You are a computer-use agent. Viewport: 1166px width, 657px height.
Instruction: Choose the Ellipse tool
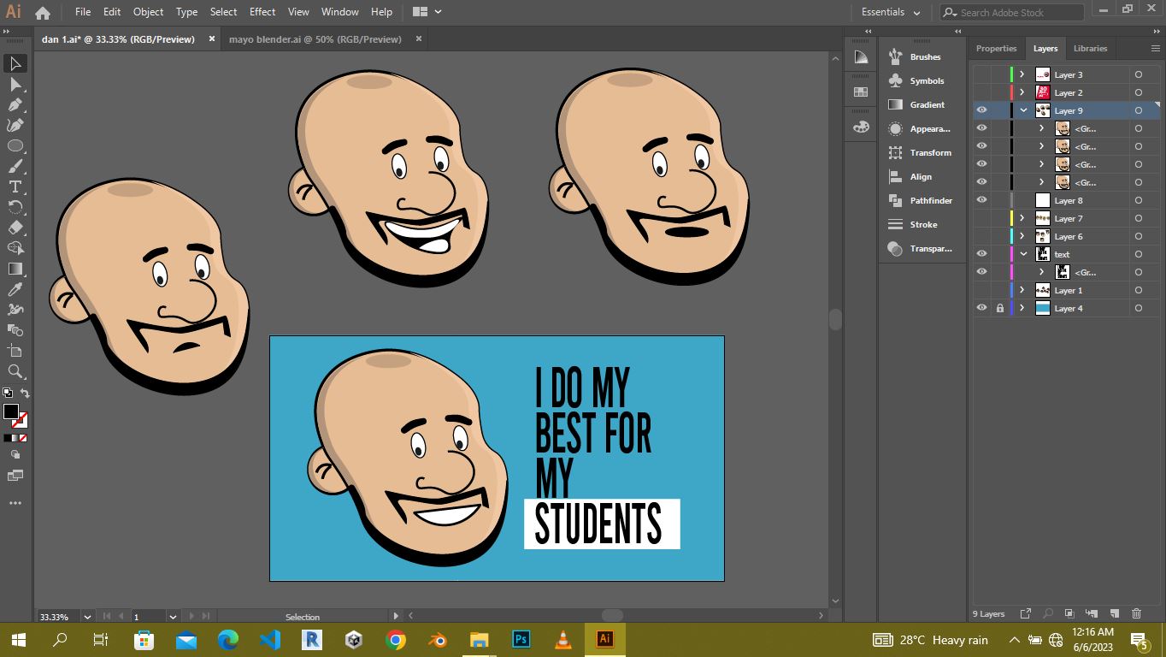(15, 145)
